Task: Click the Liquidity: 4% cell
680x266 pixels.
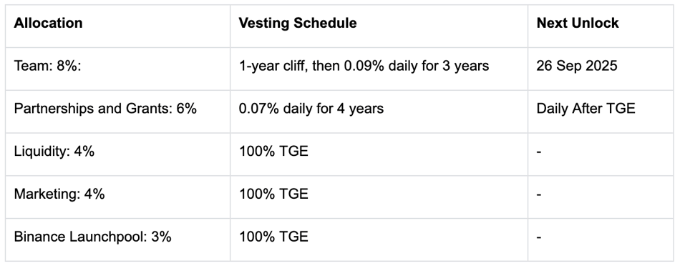Action: (117, 154)
